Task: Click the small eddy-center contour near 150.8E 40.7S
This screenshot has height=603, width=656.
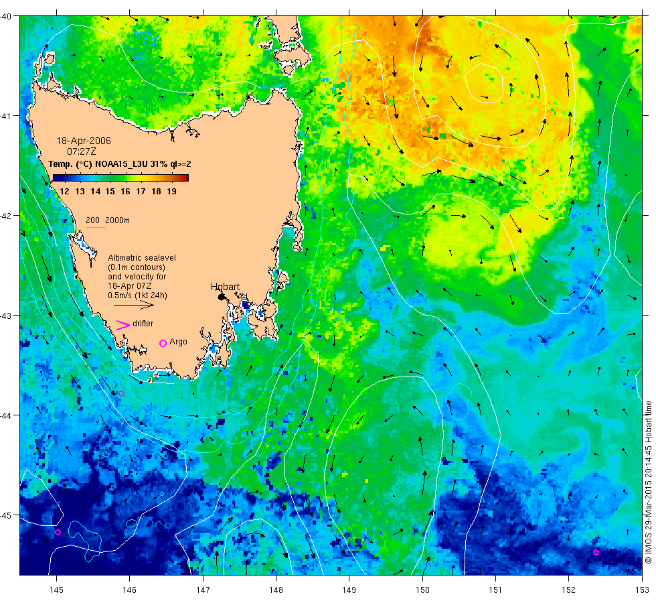Action: tap(483, 83)
